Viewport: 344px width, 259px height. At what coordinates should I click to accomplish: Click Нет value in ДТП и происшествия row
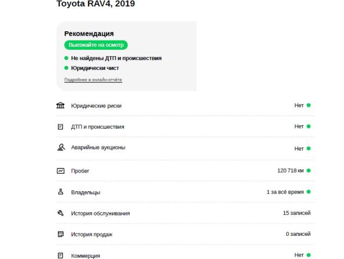(299, 126)
